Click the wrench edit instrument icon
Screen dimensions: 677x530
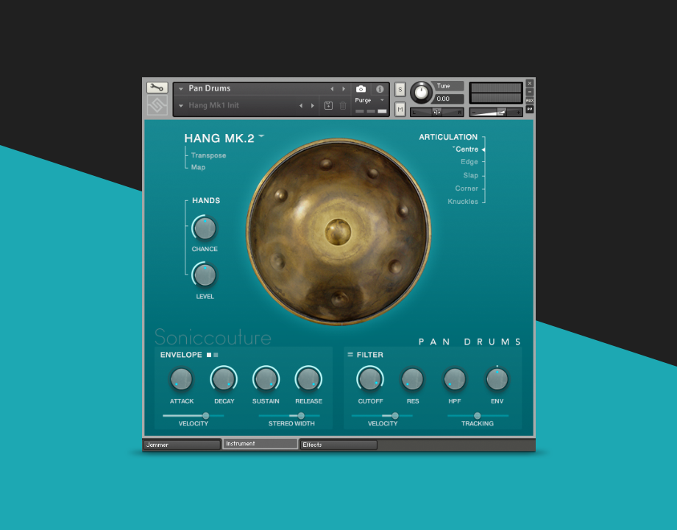tap(157, 88)
